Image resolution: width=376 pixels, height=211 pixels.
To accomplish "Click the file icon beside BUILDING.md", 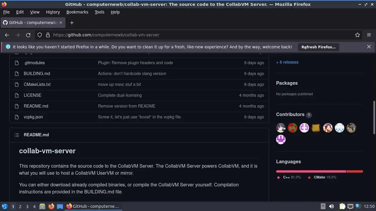I will [17, 74].
